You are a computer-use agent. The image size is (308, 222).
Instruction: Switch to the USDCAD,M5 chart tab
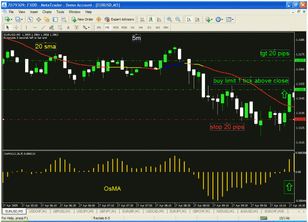(x=155, y=211)
